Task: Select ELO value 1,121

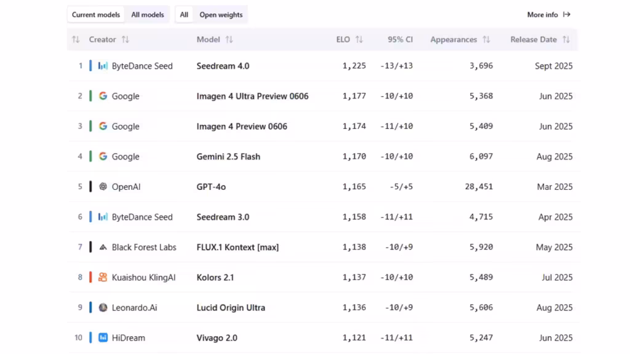Action: pos(354,338)
